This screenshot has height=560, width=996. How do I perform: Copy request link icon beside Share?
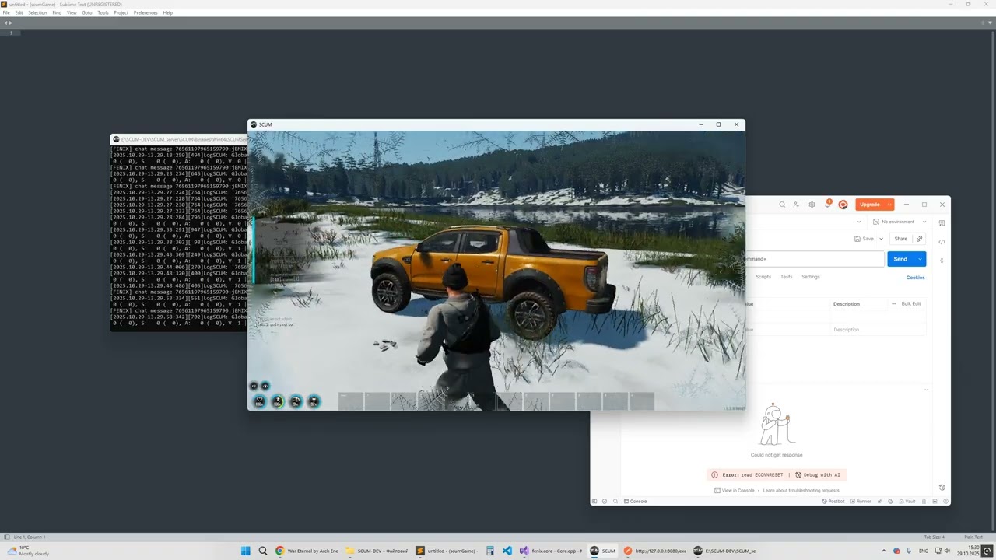919,239
